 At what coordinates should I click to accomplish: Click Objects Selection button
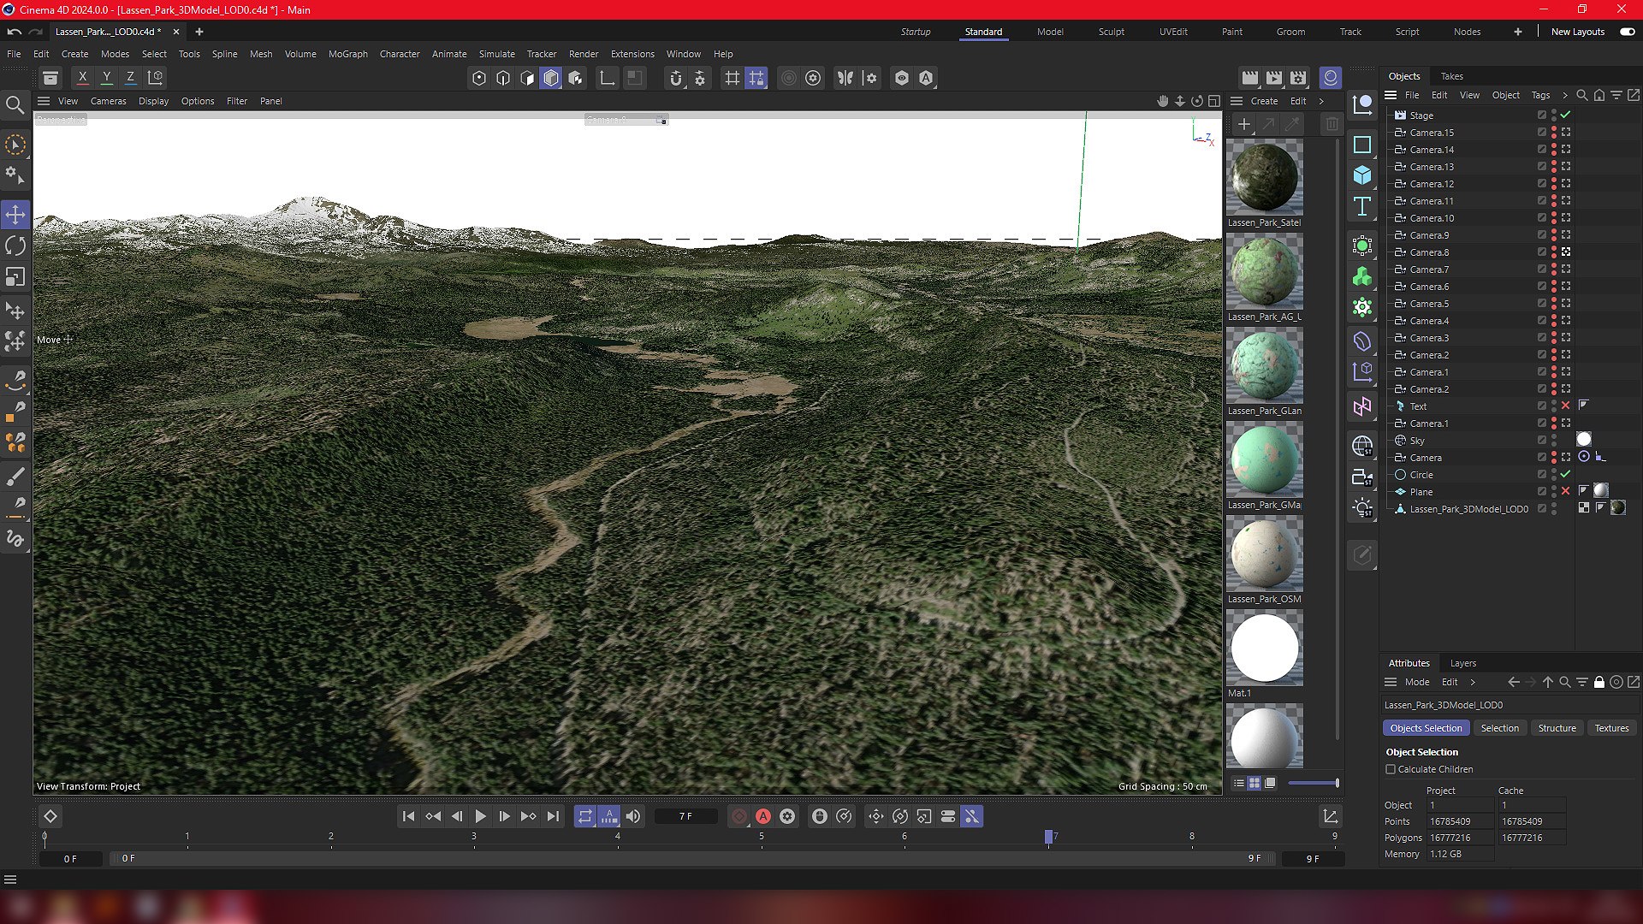tap(1426, 728)
